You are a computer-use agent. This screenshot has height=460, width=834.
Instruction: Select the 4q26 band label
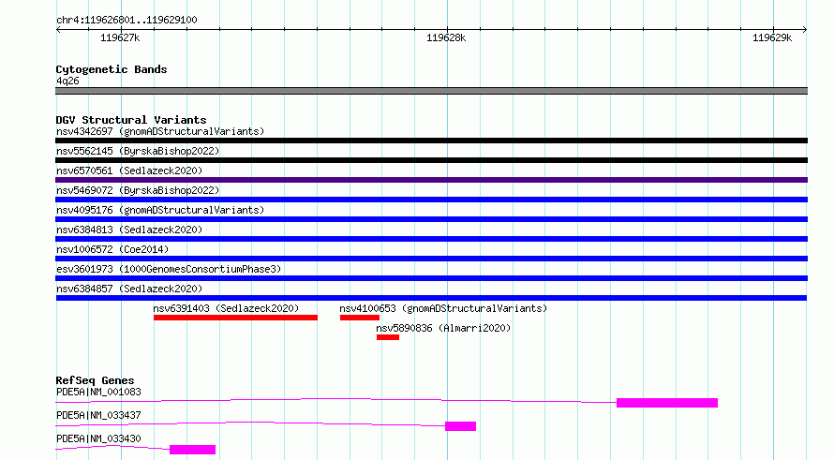click(67, 81)
